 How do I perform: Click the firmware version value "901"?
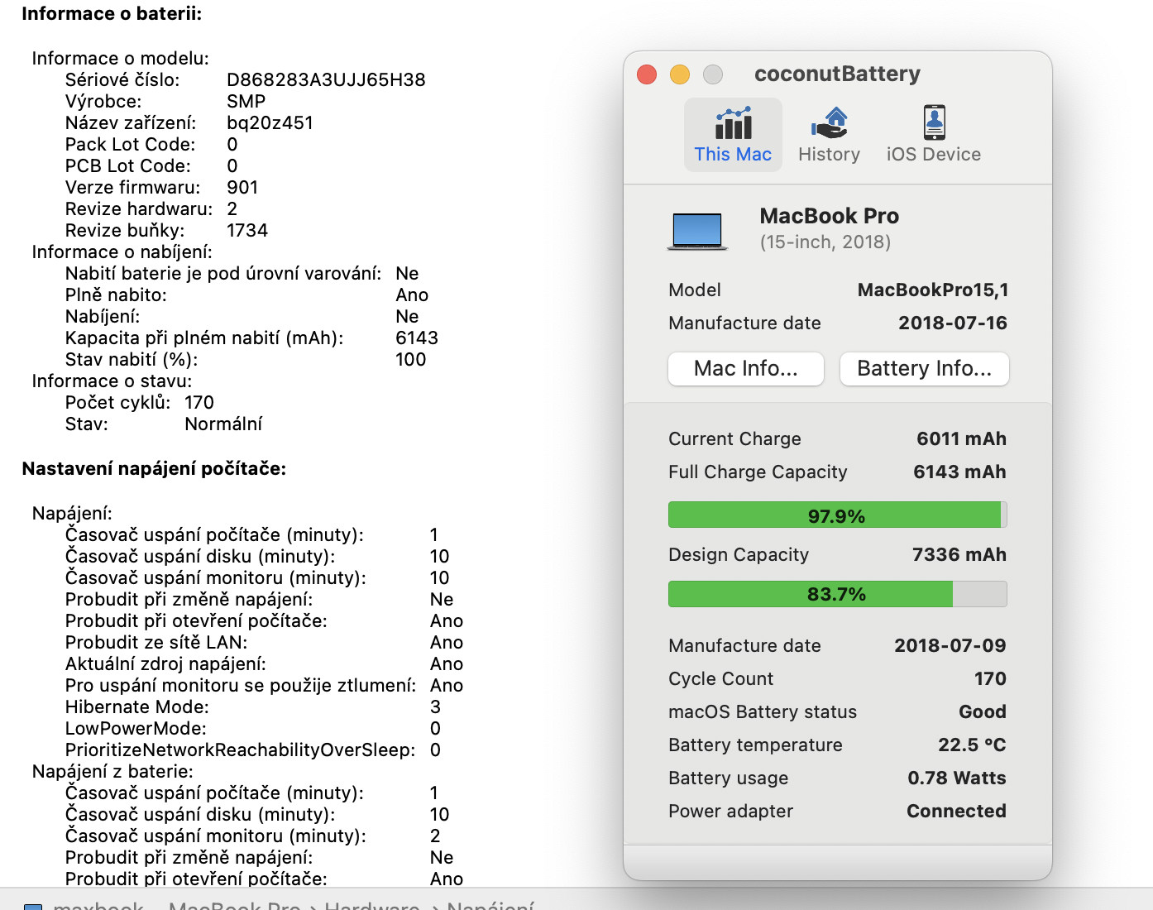(x=242, y=187)
